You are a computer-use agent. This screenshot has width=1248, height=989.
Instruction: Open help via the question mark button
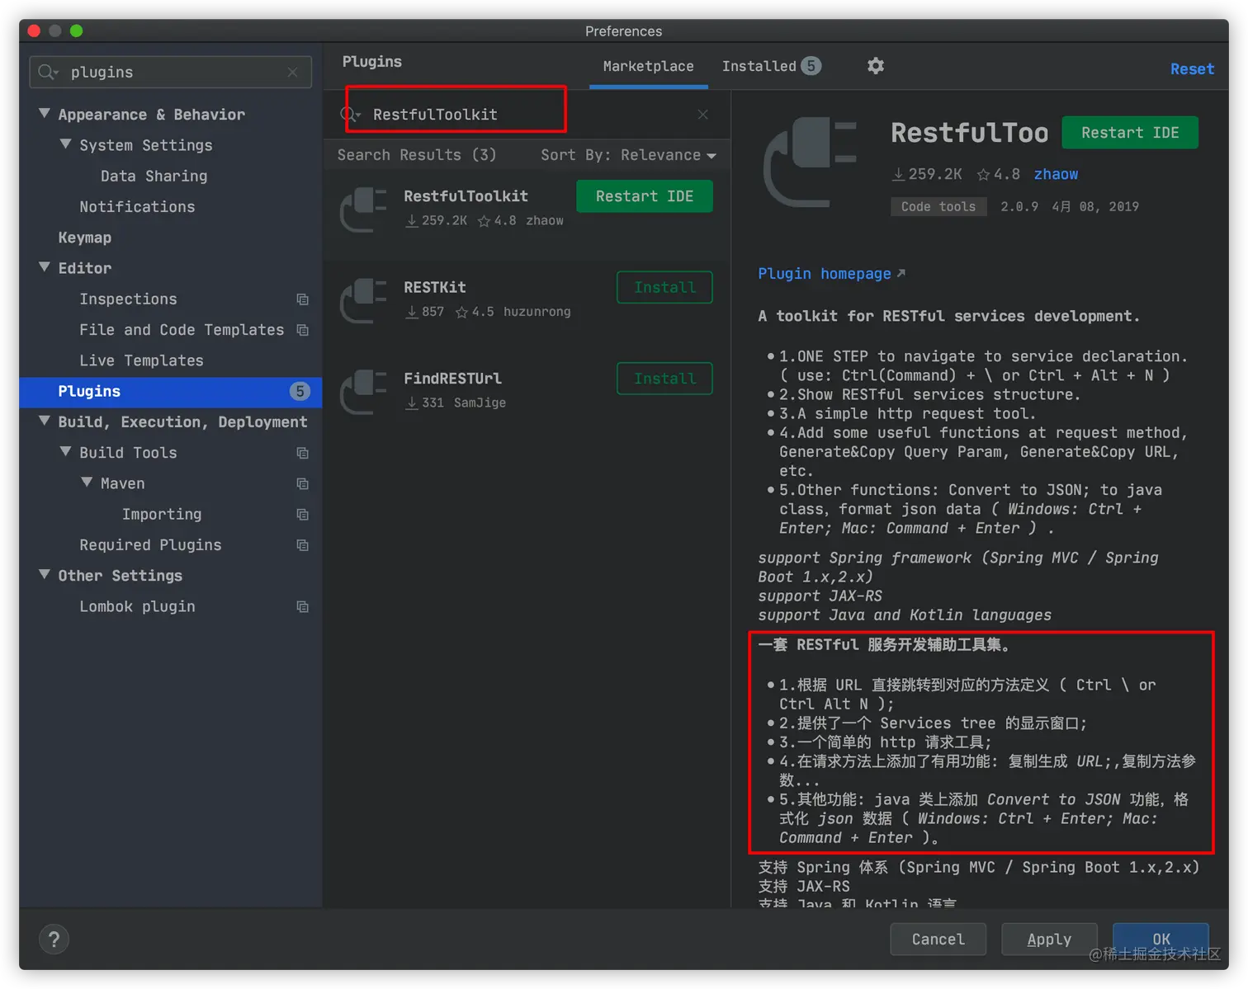pos(54,940)
